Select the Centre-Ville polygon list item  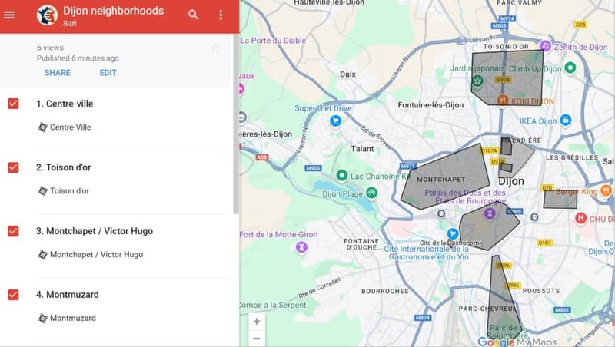(x=70, y=127)
